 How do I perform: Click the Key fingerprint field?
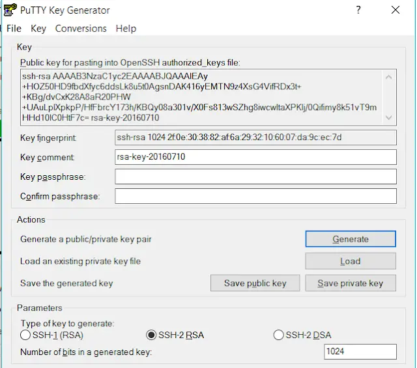[255, 137]
